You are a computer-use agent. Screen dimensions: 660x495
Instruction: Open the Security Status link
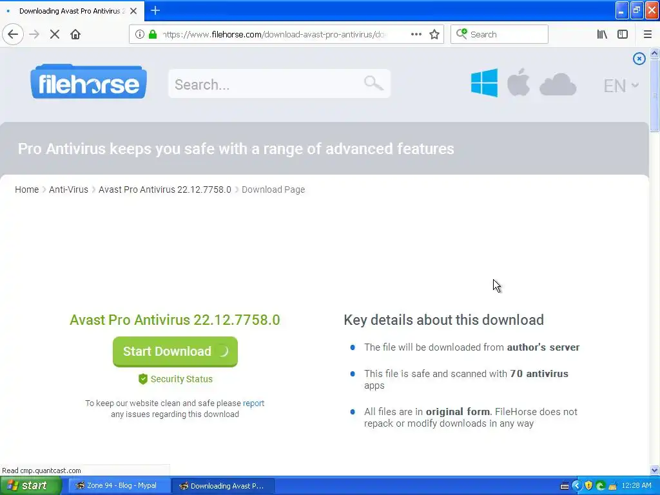click(x=181, y=379)
